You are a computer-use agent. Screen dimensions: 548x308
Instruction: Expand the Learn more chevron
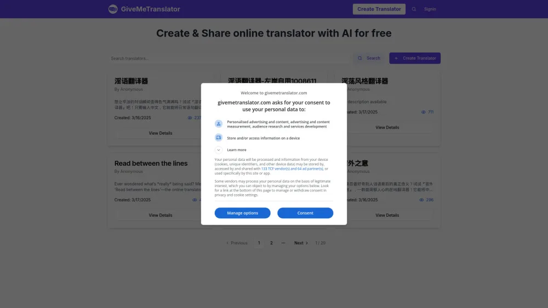click(x=219, y=150)
